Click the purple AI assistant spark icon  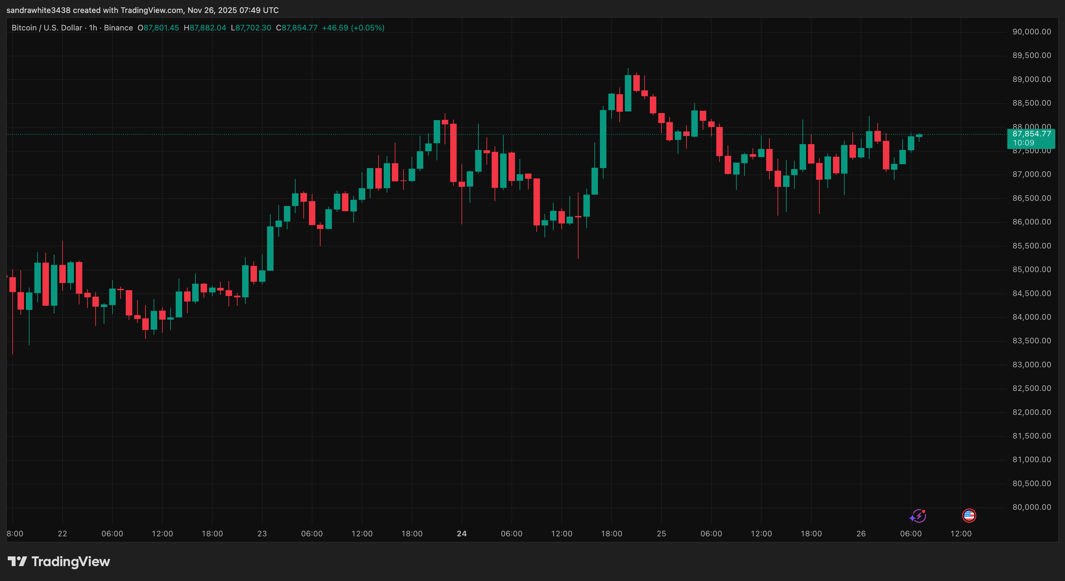click(919, 516)
